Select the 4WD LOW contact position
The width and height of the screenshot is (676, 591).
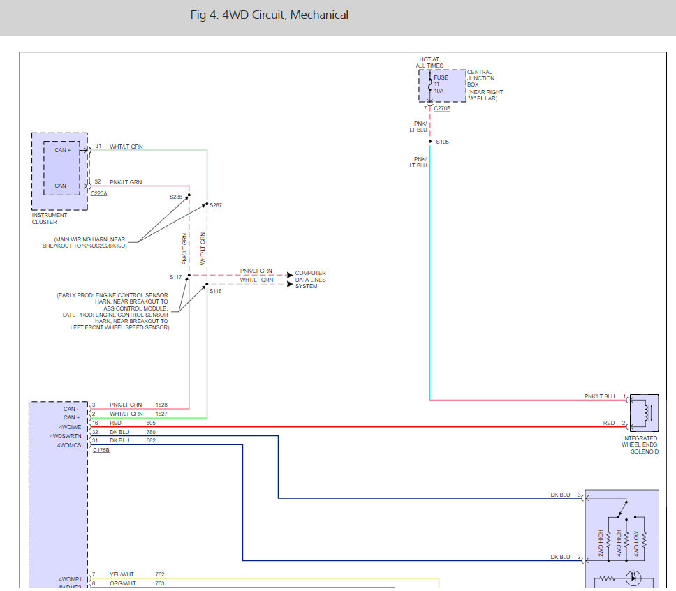pyautogui.click(x=635, y=517)
